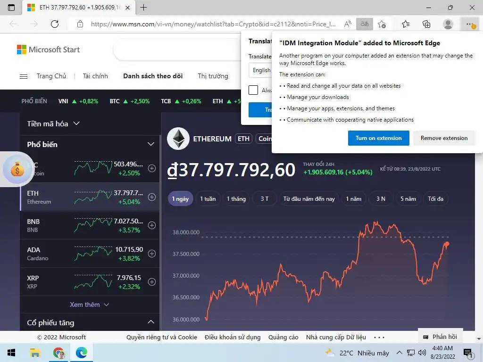
Task: Collapse the Phổ biến section
Action: click(x=150, y=144)
